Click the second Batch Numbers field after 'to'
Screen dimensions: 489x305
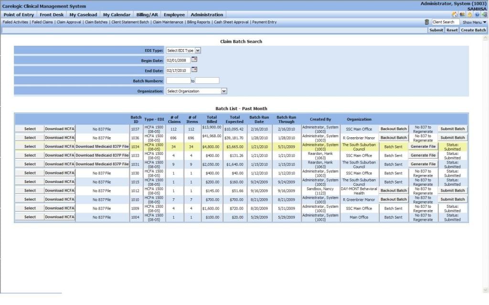(x=207, y=81)
